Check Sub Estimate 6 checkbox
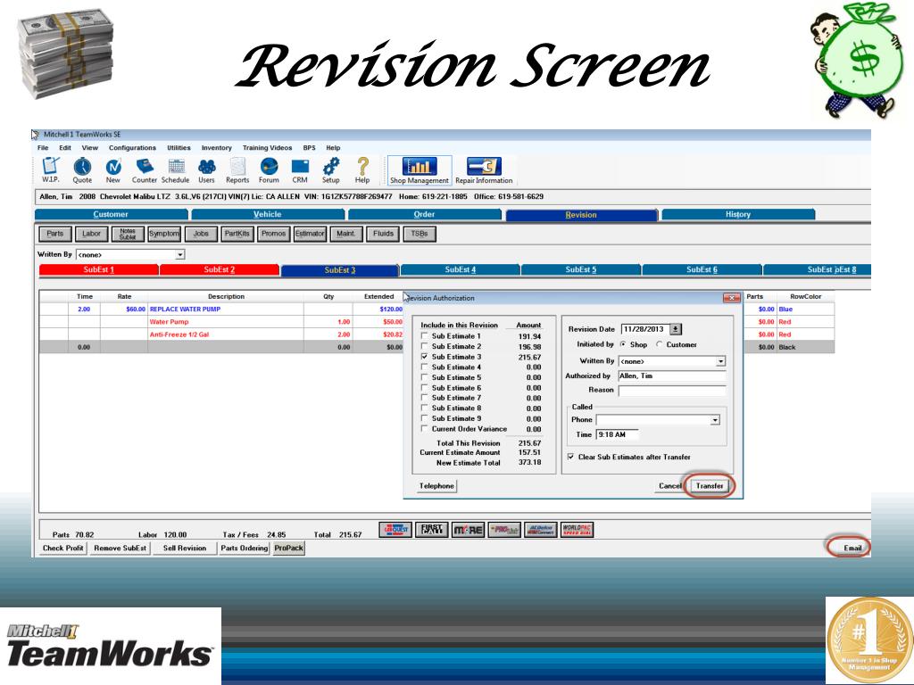Screen dimensions: 914x685 (x=424, y=387)
